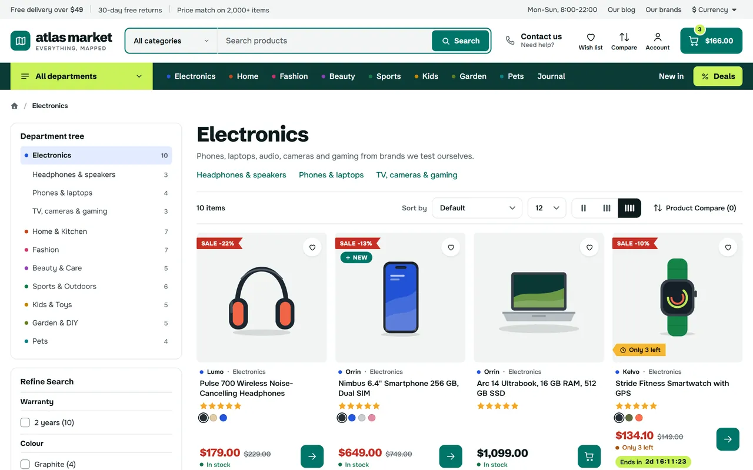Viewport: 753px width, 470px height.
Task: Add Nimbus smartphone to wish list
Action: [x=451, y=247]
